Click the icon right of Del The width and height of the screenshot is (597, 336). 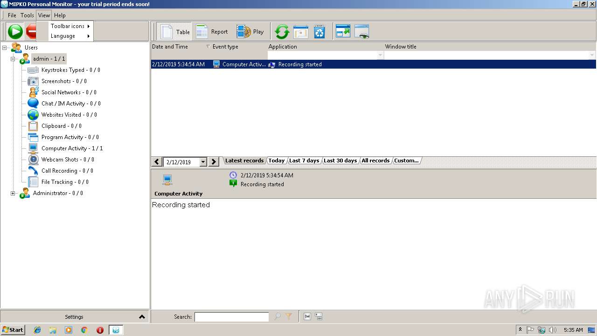[x=319, y=316]
